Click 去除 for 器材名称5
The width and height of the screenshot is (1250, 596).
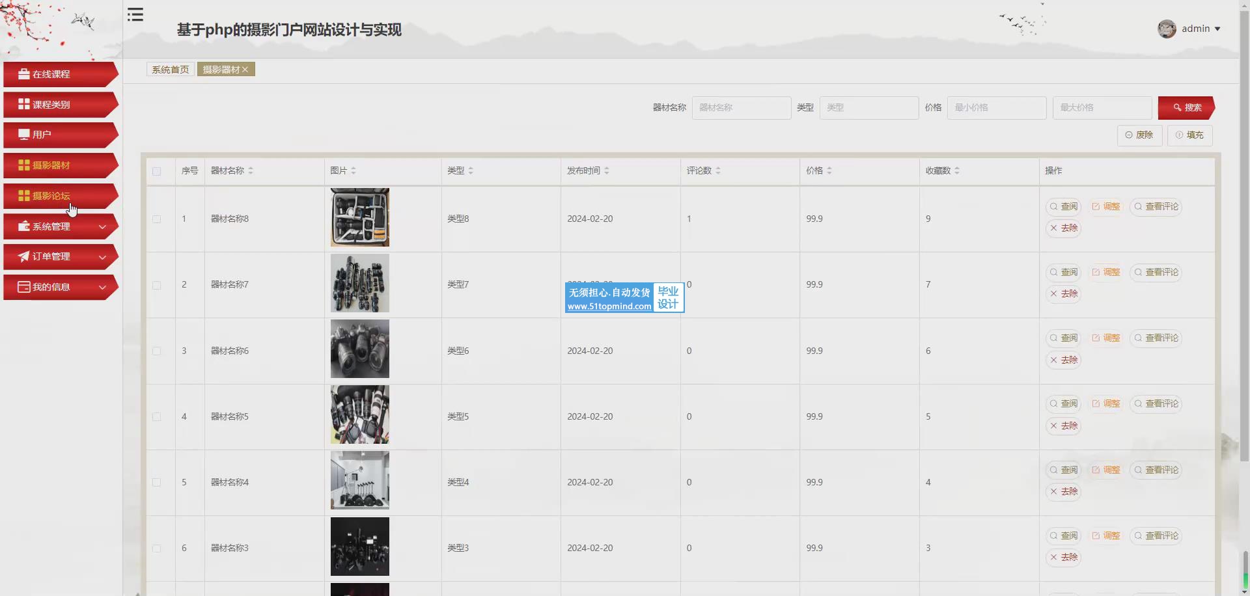point(1064,426)
